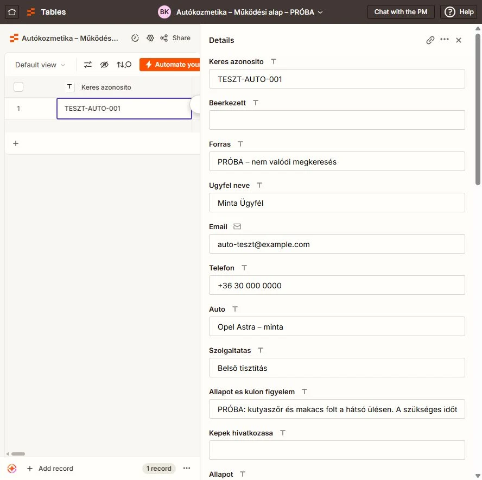The image size is (482, 480).
Task: Edit the Email field auto-teszt@example.com
Action: 337,244
